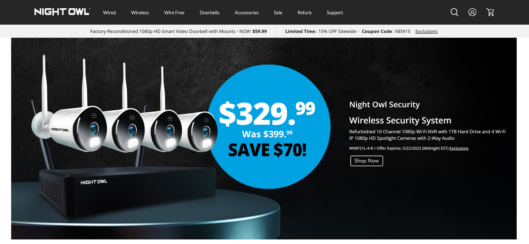Open Exclusions link beside offer expiry
Screen dimensions: 529x244
[x=459, y=148]
